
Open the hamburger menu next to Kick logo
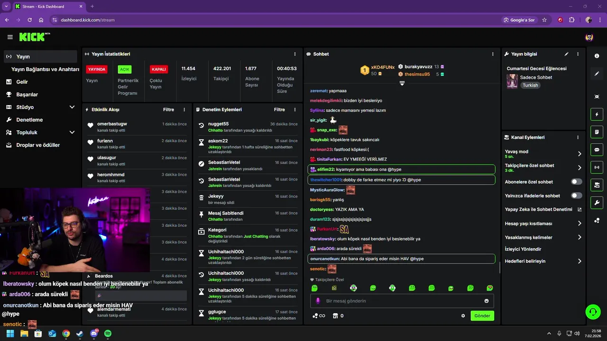[10, 37]
